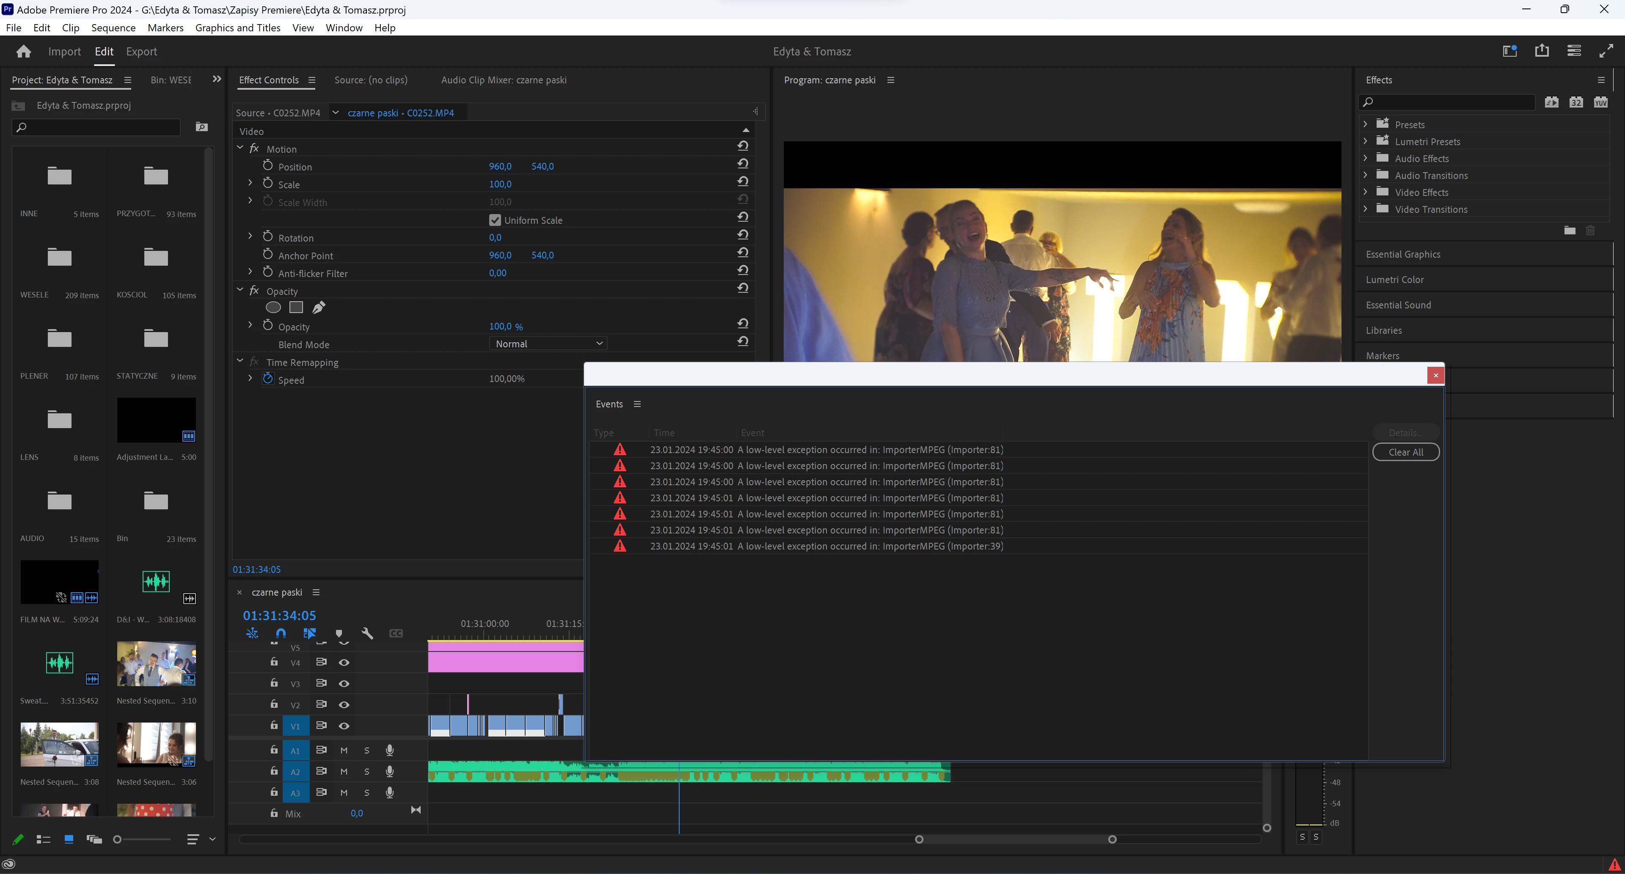Image resolution: width=1625 pixels, height=874 pixels.
Task: Click the Home icon in the workspace bar
Action: pos(23,51)
